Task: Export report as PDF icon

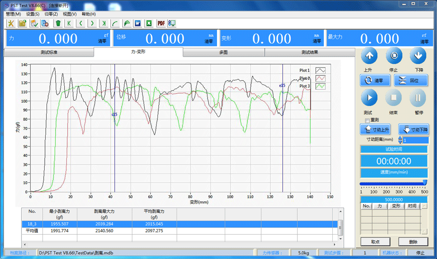Action: (x=161, y=23)
